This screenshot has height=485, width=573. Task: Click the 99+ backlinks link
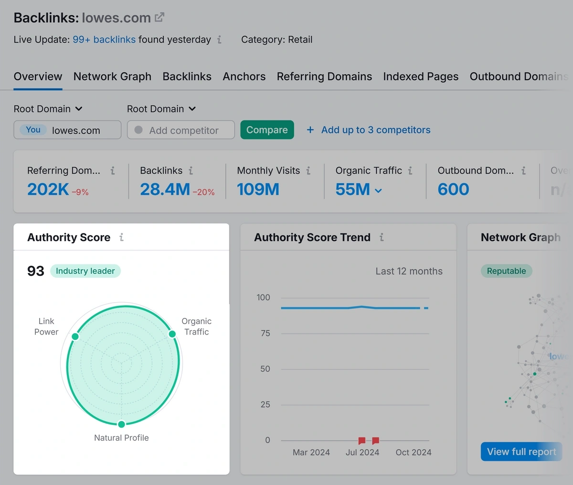[104, 40]
